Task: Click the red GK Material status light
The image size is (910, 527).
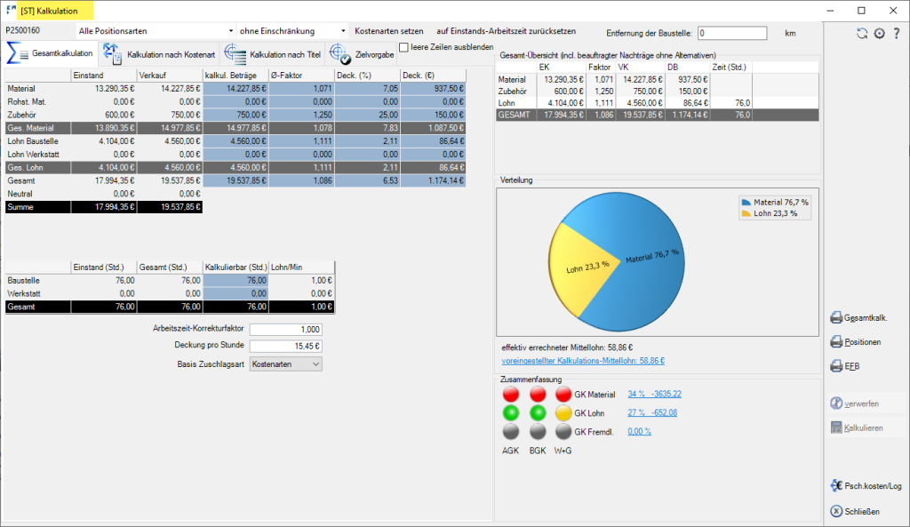Action: 563,395
